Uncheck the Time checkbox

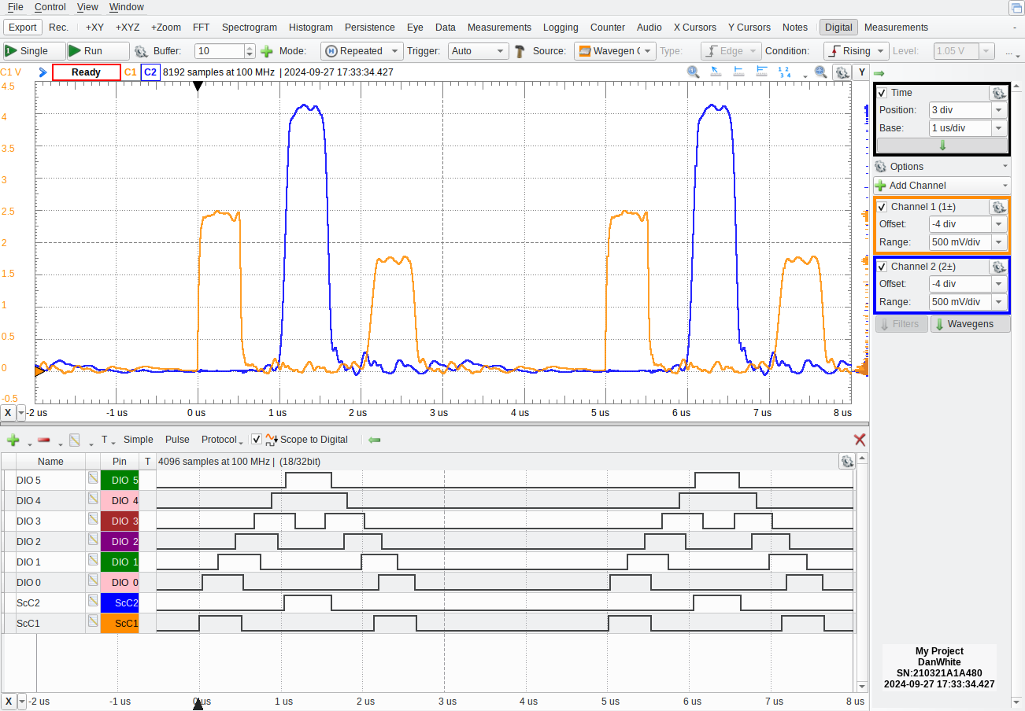(x=883, y=93)
